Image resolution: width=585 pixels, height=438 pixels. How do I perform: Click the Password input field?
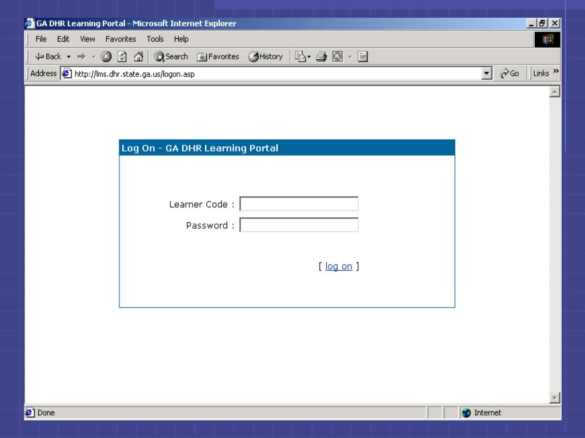coord(299,225)
